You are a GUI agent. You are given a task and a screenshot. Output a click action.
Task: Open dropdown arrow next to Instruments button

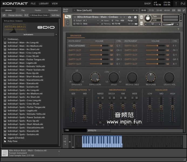point(56,35)
